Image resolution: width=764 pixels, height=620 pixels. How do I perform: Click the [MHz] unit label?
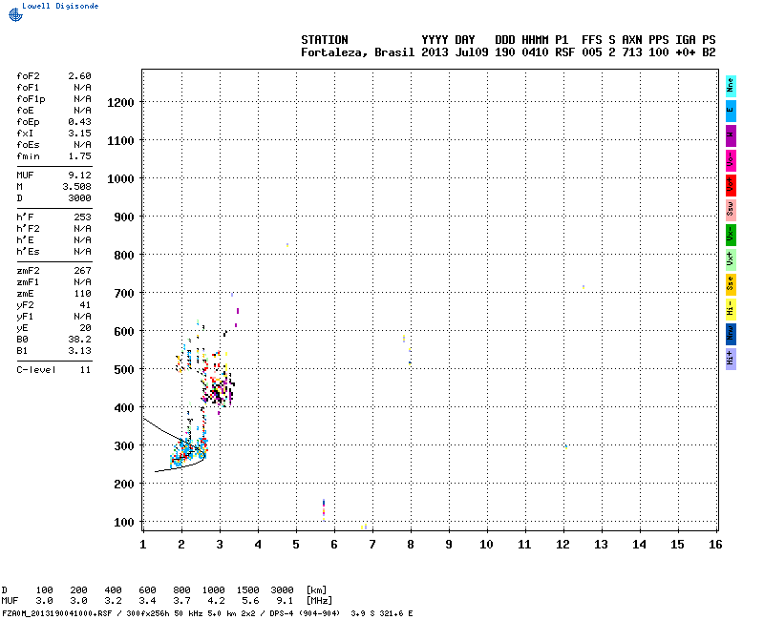point(319,602)
